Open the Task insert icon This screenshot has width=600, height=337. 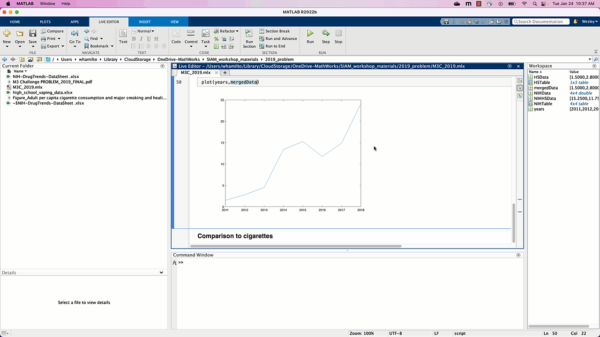point(205,34)
